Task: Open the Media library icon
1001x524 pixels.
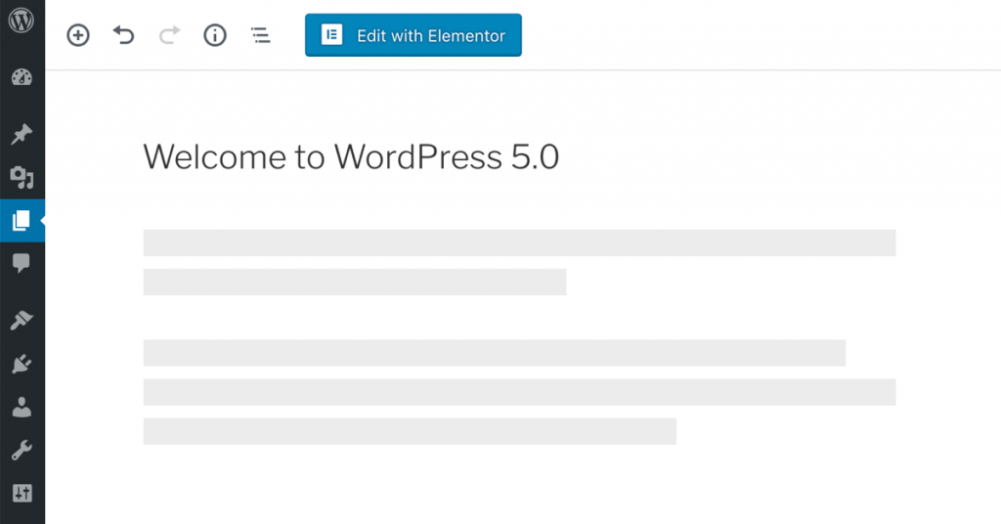Action: 22,177
